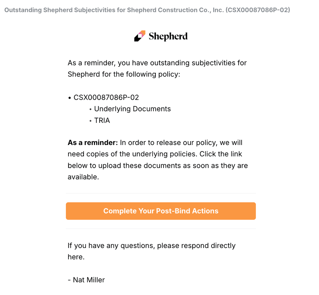Screen dimensions: 319x295
Task: Select the gray email subject line
Action: coord(147,10)
